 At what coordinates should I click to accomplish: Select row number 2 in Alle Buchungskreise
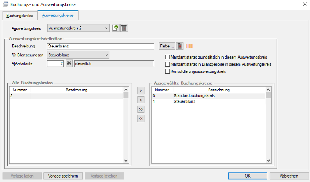click(x=66, y=96)
